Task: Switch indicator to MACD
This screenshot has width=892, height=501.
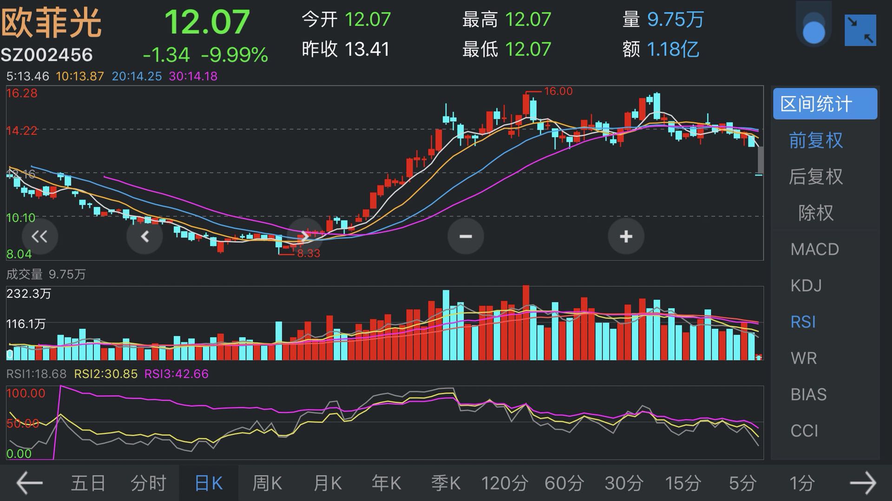Action: tap(814, 249)
